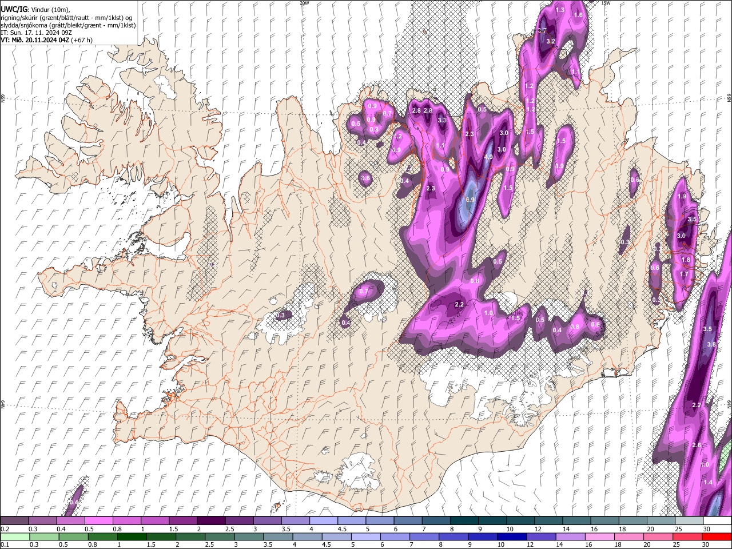Pick the purple-row swatch between 0.5 and 0.8
This screenshot has height=549, width=732.
click(x=99, y=521)
